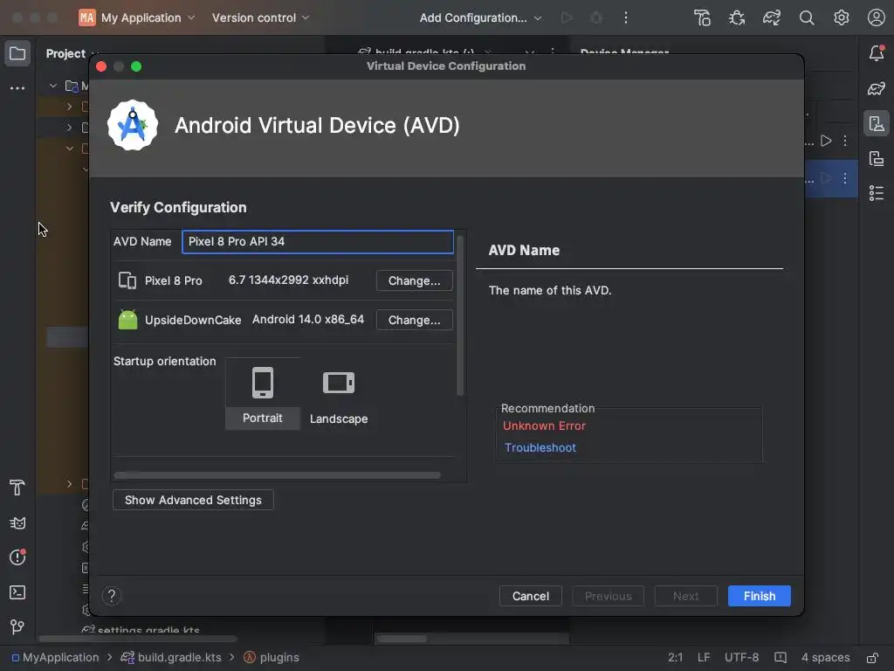The image size is (894, 671).
Task: Open the Build hammer tool window
Action: click(17, 488)
